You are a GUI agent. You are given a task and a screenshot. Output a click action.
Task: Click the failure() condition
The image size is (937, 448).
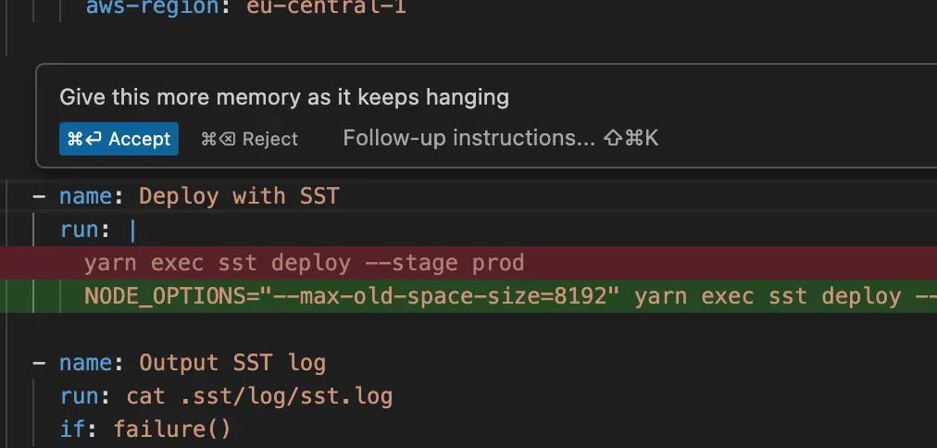(x=172, y=429)
